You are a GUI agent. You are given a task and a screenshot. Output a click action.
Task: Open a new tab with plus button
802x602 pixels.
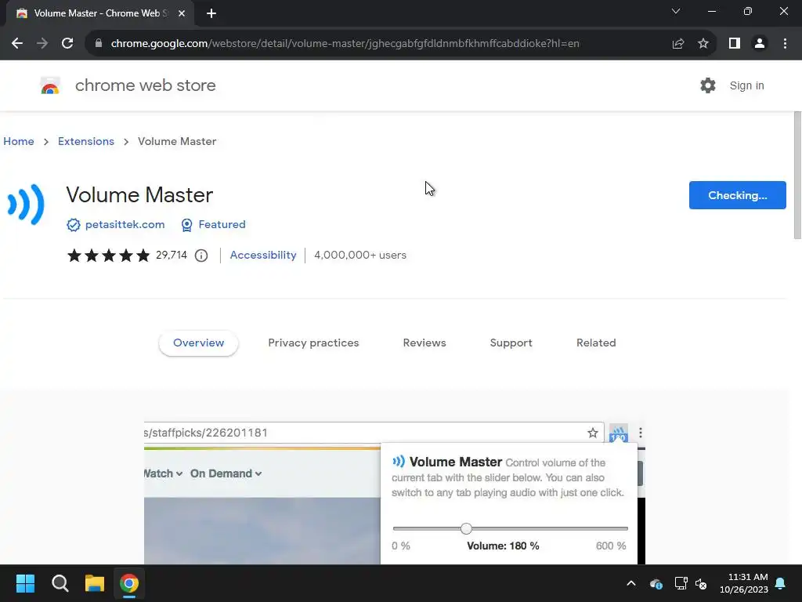(211, 13)
